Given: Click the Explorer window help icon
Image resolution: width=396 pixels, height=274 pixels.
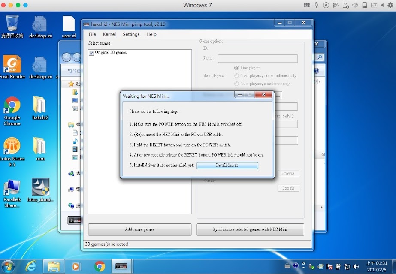Looking at the screenshot, I should (317, 71).
